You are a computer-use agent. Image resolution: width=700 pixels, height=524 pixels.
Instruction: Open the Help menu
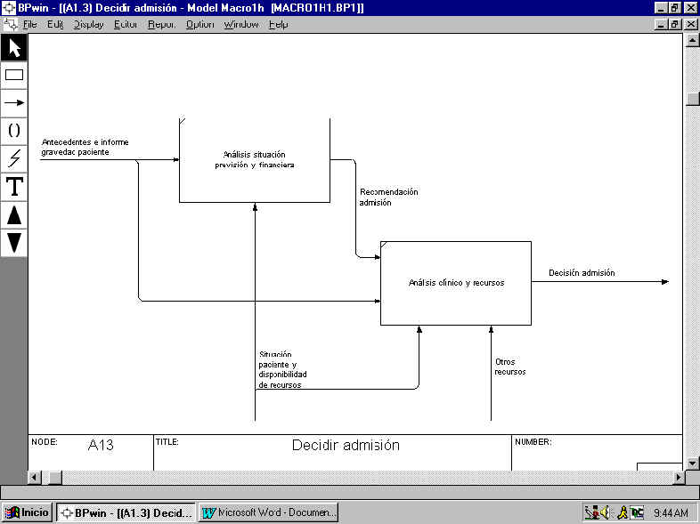click(x=278, y=24)
